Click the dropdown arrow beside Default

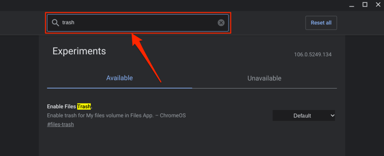tap(332, 115)
